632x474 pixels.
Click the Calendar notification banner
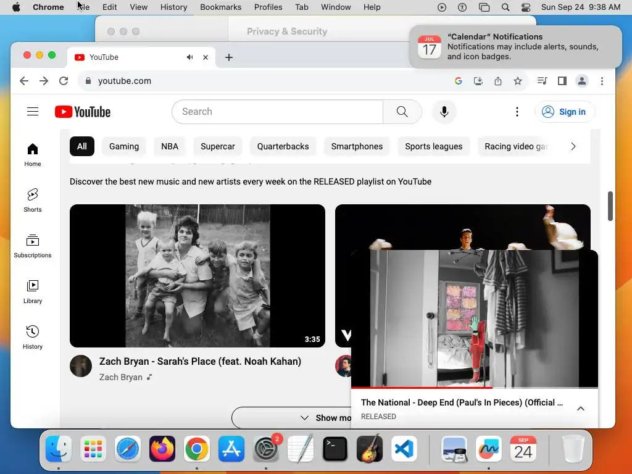click(x=515, y=47)
